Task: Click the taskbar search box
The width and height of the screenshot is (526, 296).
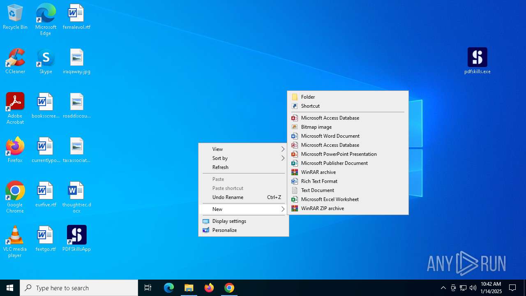Action: coord(79,288)
